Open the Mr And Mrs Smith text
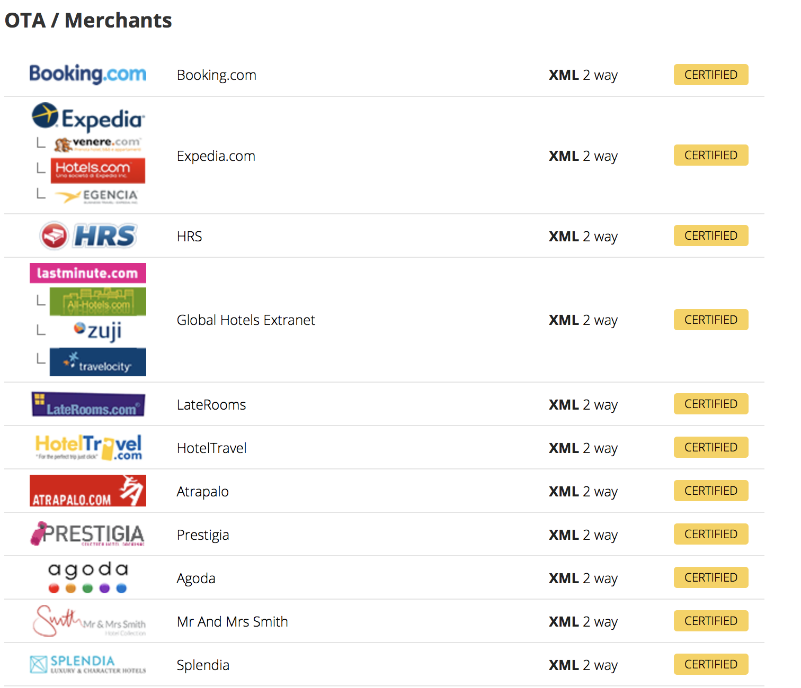The width and height of the screenshot is (801, 688). tap(232, 621)
